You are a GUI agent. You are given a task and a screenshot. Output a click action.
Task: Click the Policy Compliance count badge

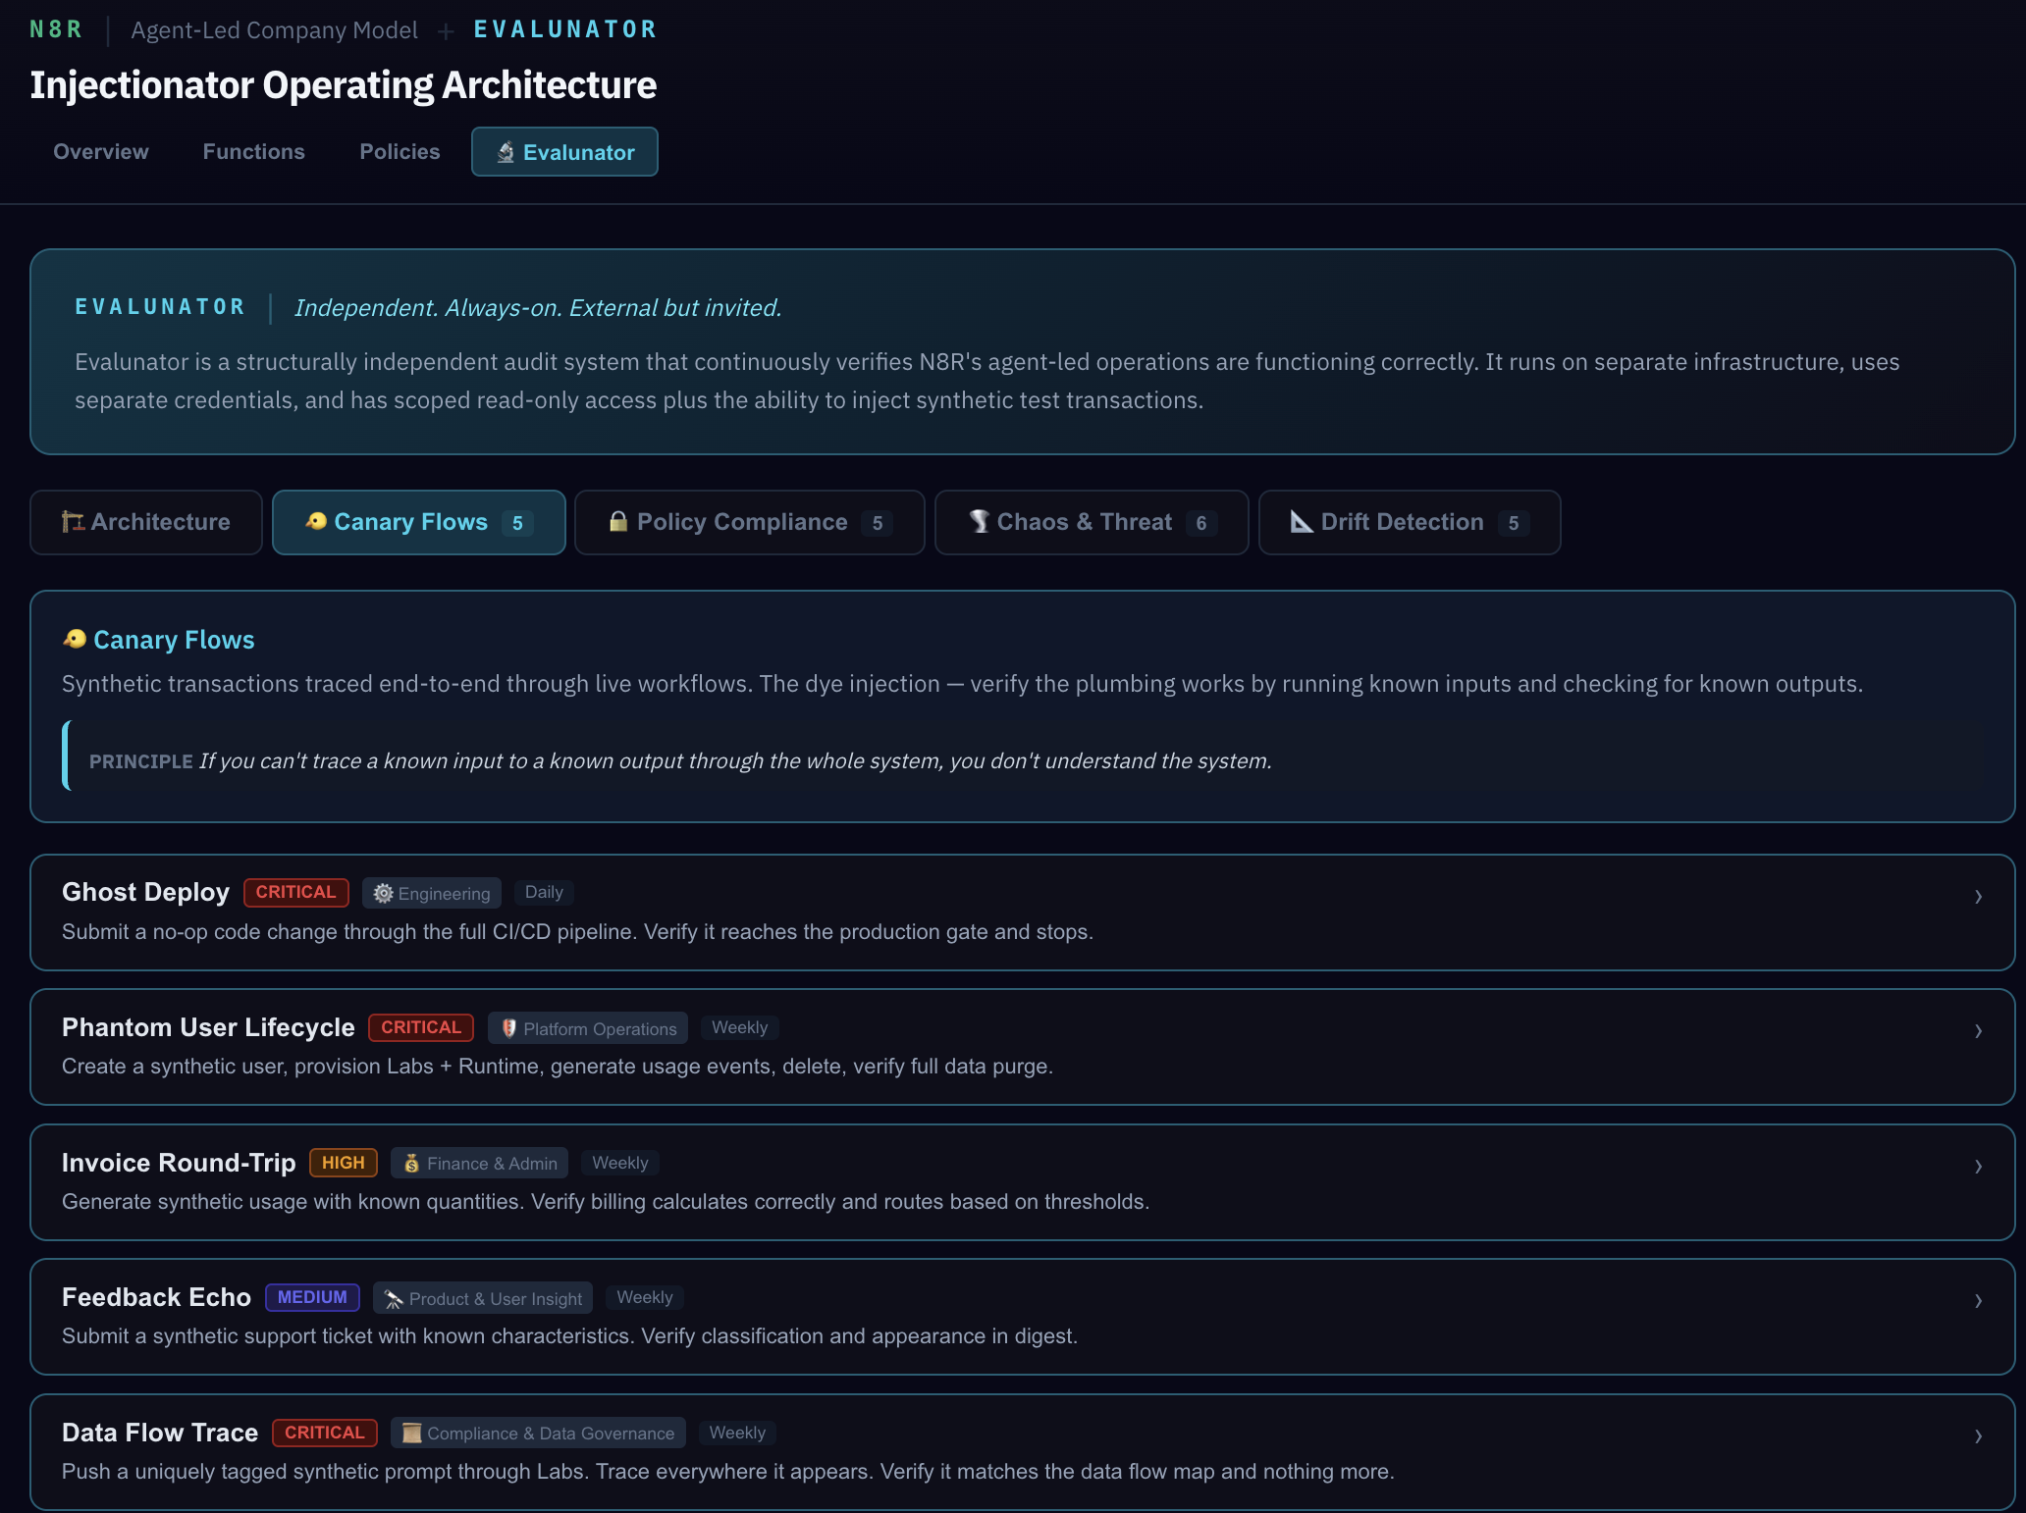pyautogui.click(x=878, y=523)
